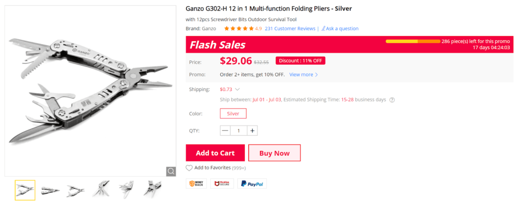The width and height of the screenshot is (516, 203).
Task: Click the quantity input field
Action: [239, 131]
